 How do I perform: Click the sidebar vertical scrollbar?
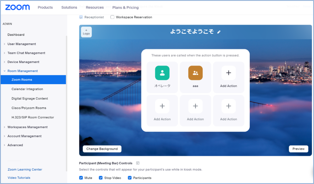(67, 103)
